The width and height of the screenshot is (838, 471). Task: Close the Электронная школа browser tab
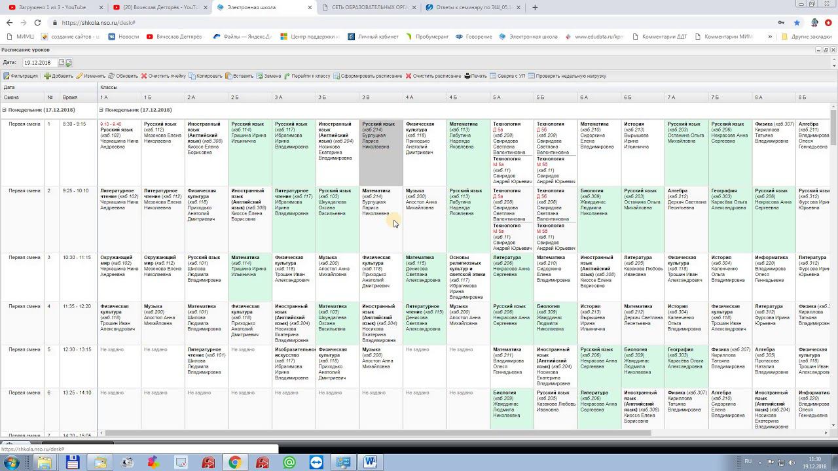[x=310, y=7]
